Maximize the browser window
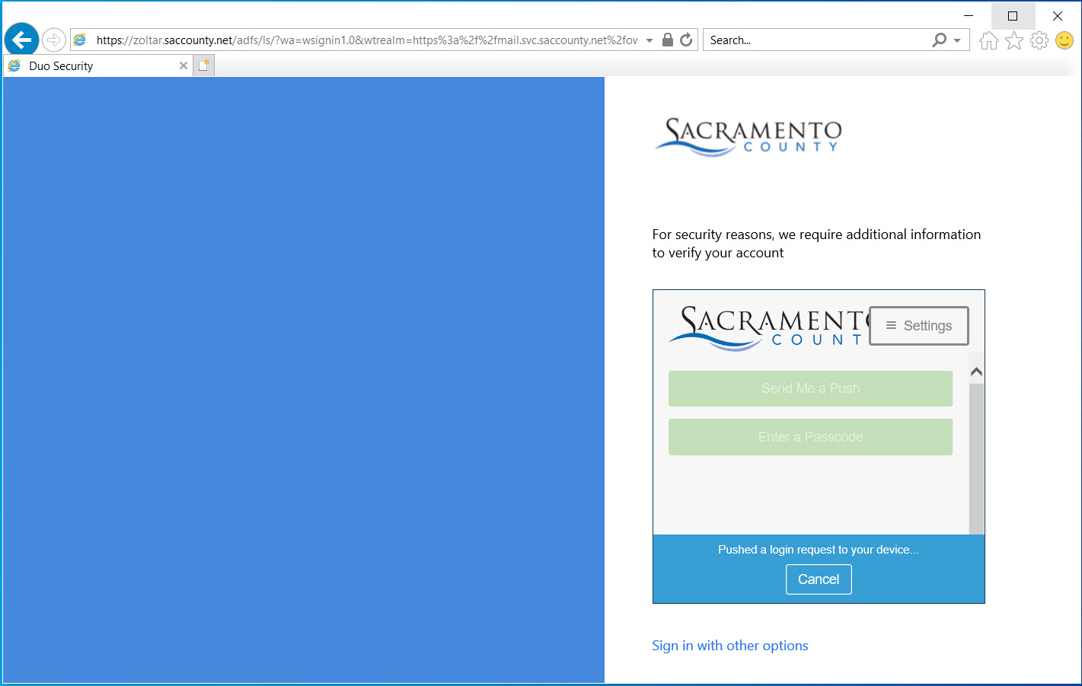 click(x=1013, y=15)
